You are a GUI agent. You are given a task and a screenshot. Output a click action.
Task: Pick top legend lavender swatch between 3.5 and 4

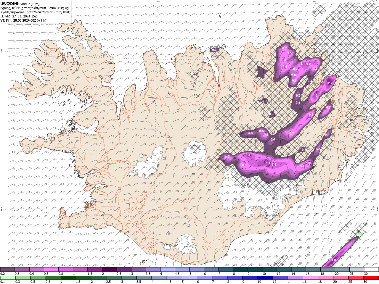point(153,270)
